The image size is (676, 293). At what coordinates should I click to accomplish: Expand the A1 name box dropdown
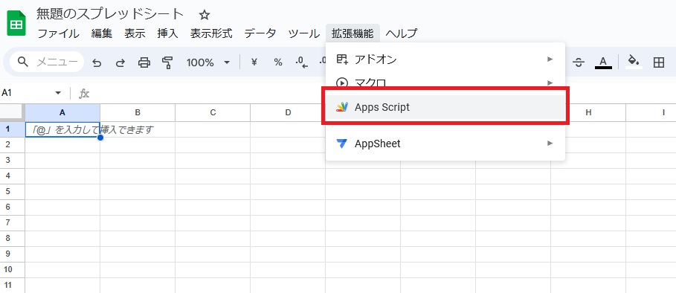pyautogui.click(x=58, y=93)
